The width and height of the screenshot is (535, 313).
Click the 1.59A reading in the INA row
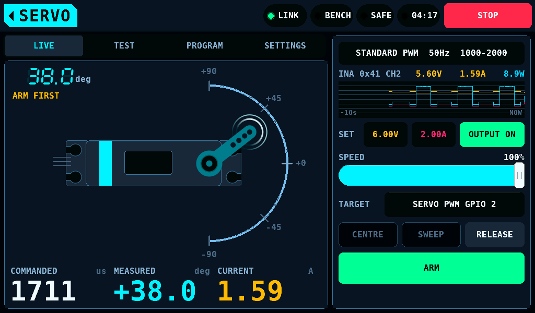472,74
